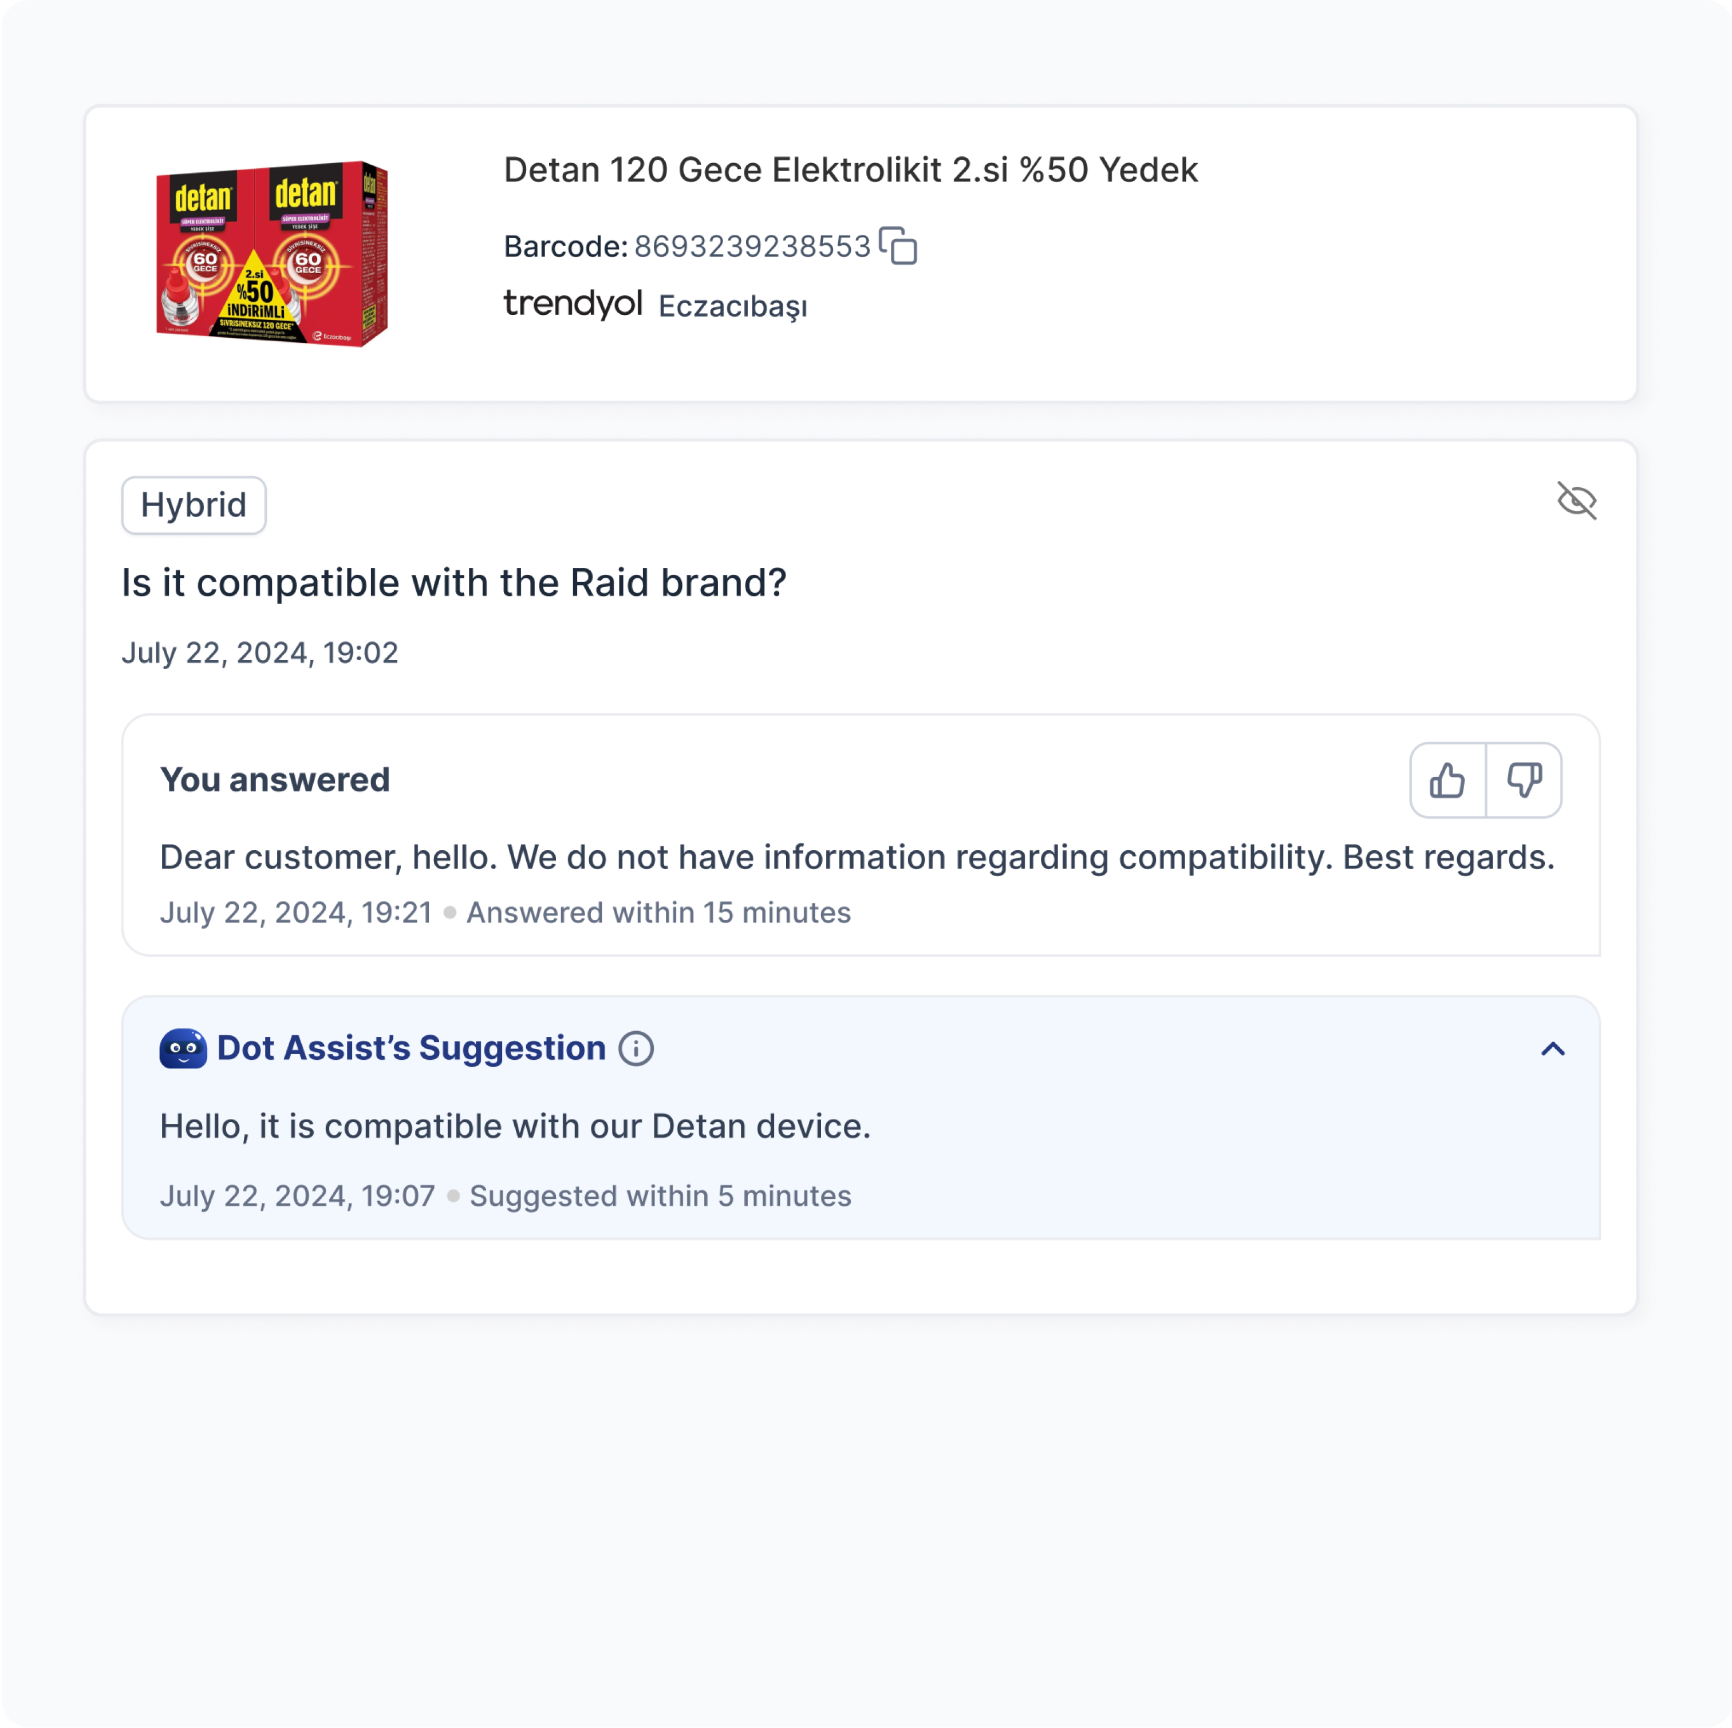This screenshot has width=1732, height=1728.
Task: Open product title Detan 120 Gece Elektrolikit
Action: [x=851, y=169]
